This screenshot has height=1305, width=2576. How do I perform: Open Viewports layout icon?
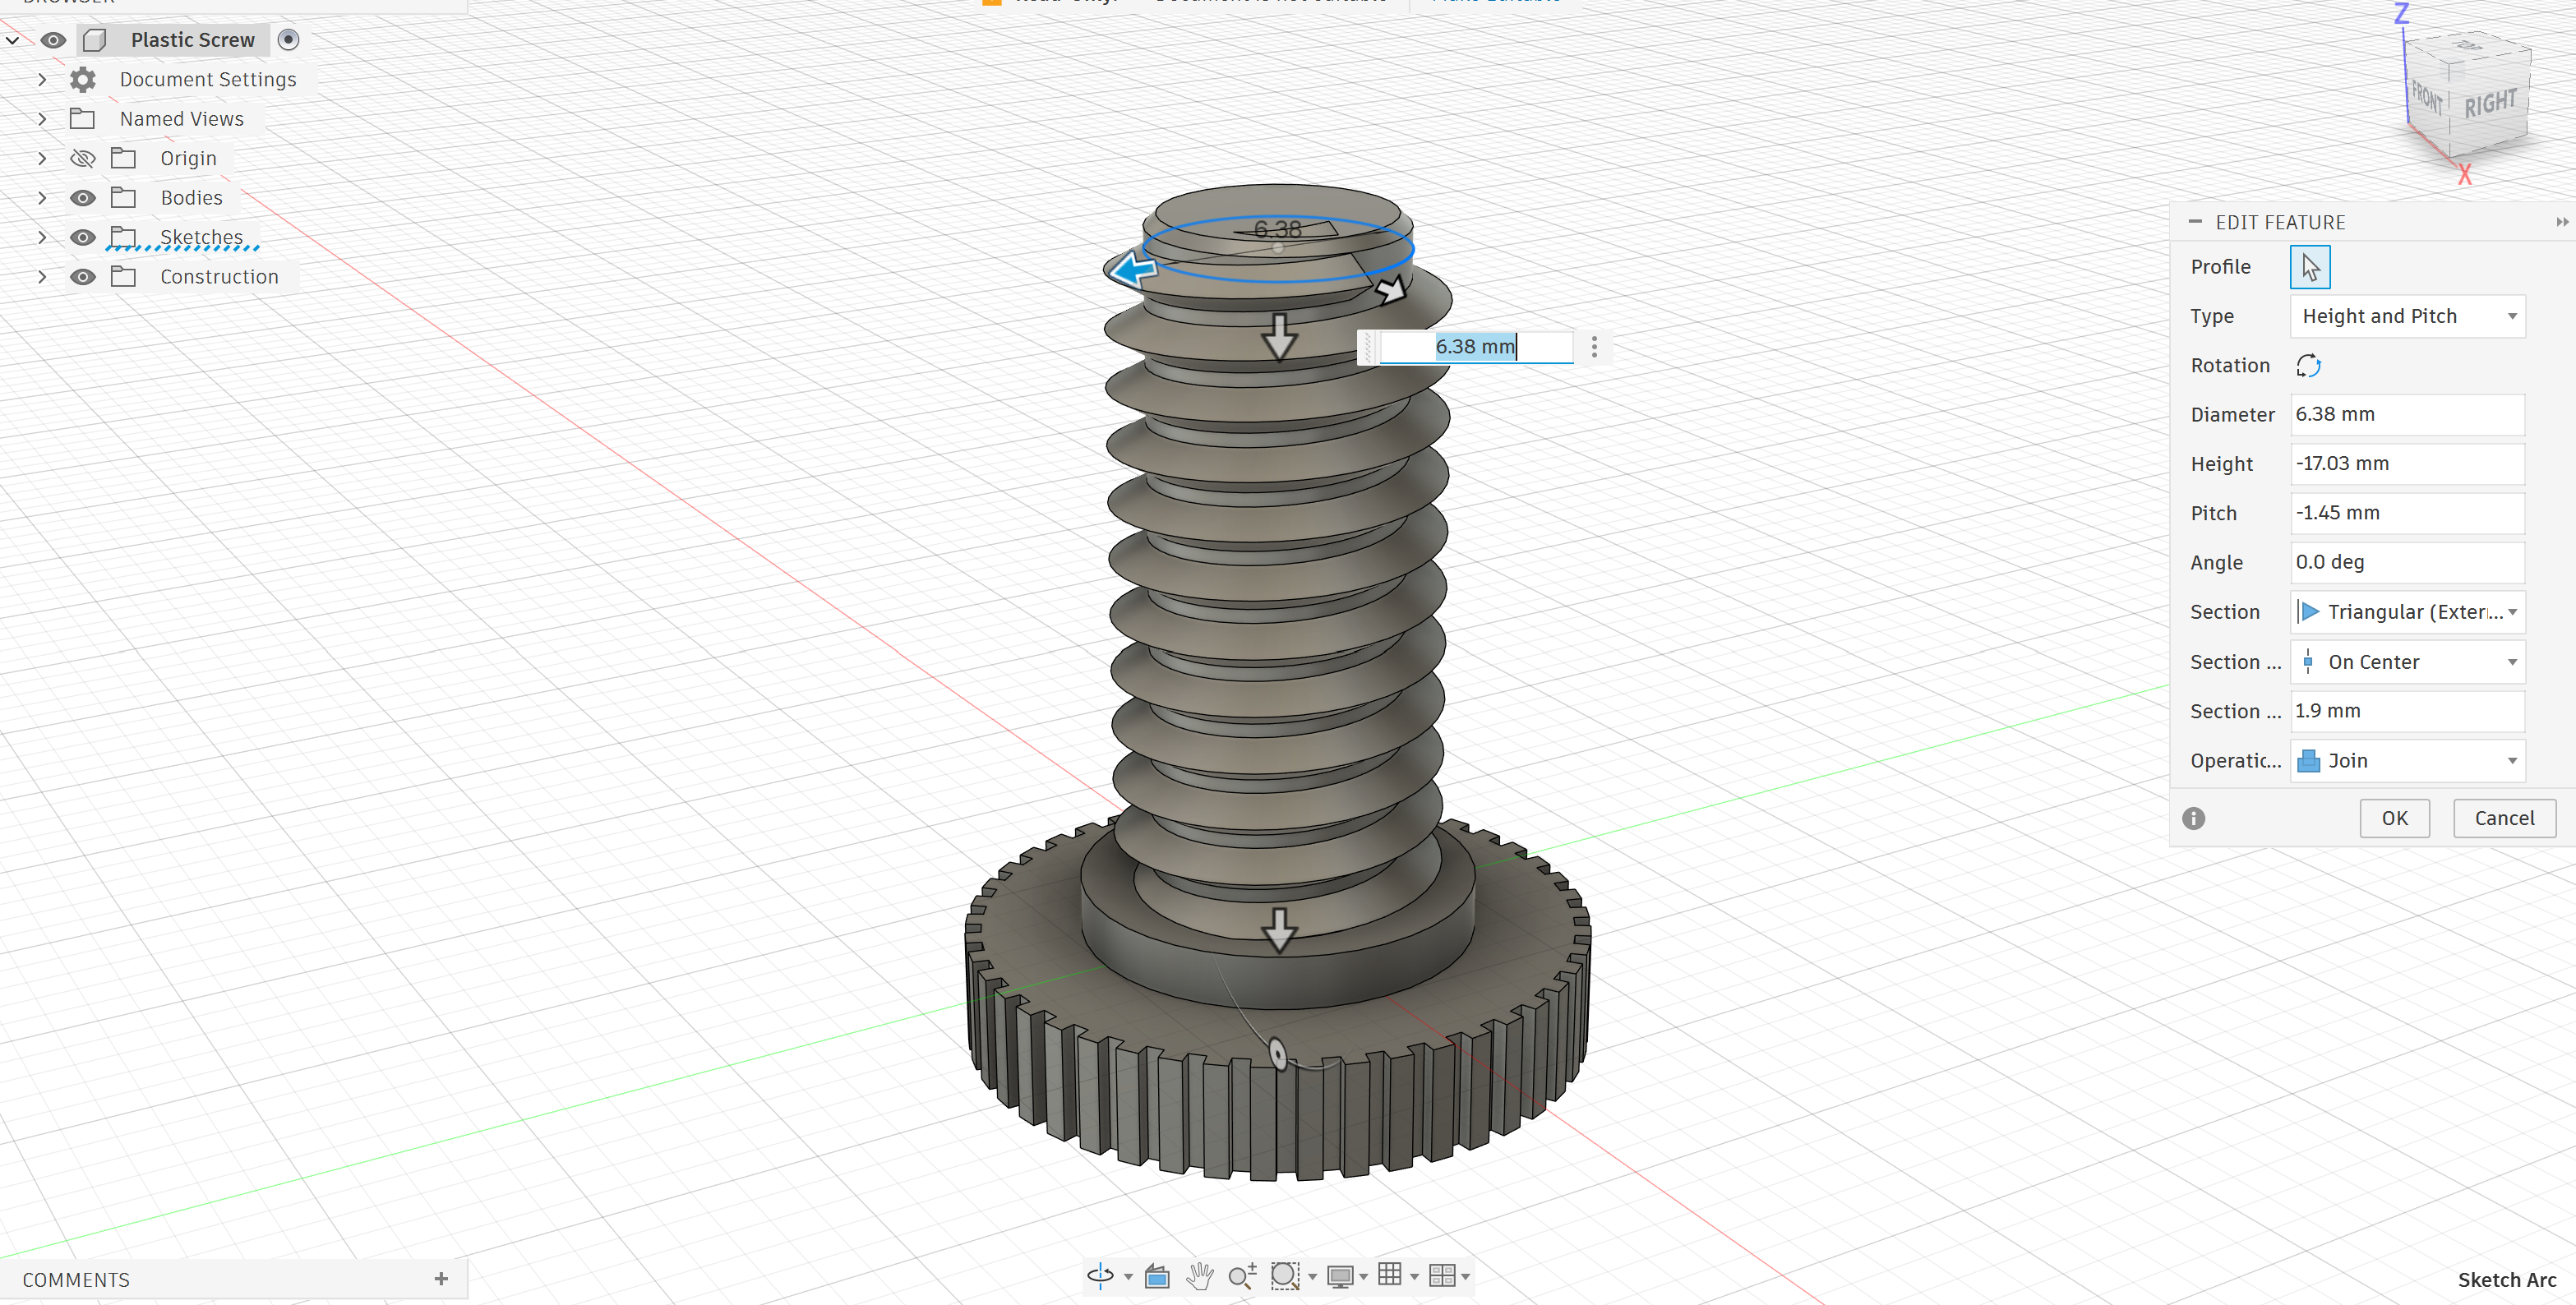(1442, 1276)
